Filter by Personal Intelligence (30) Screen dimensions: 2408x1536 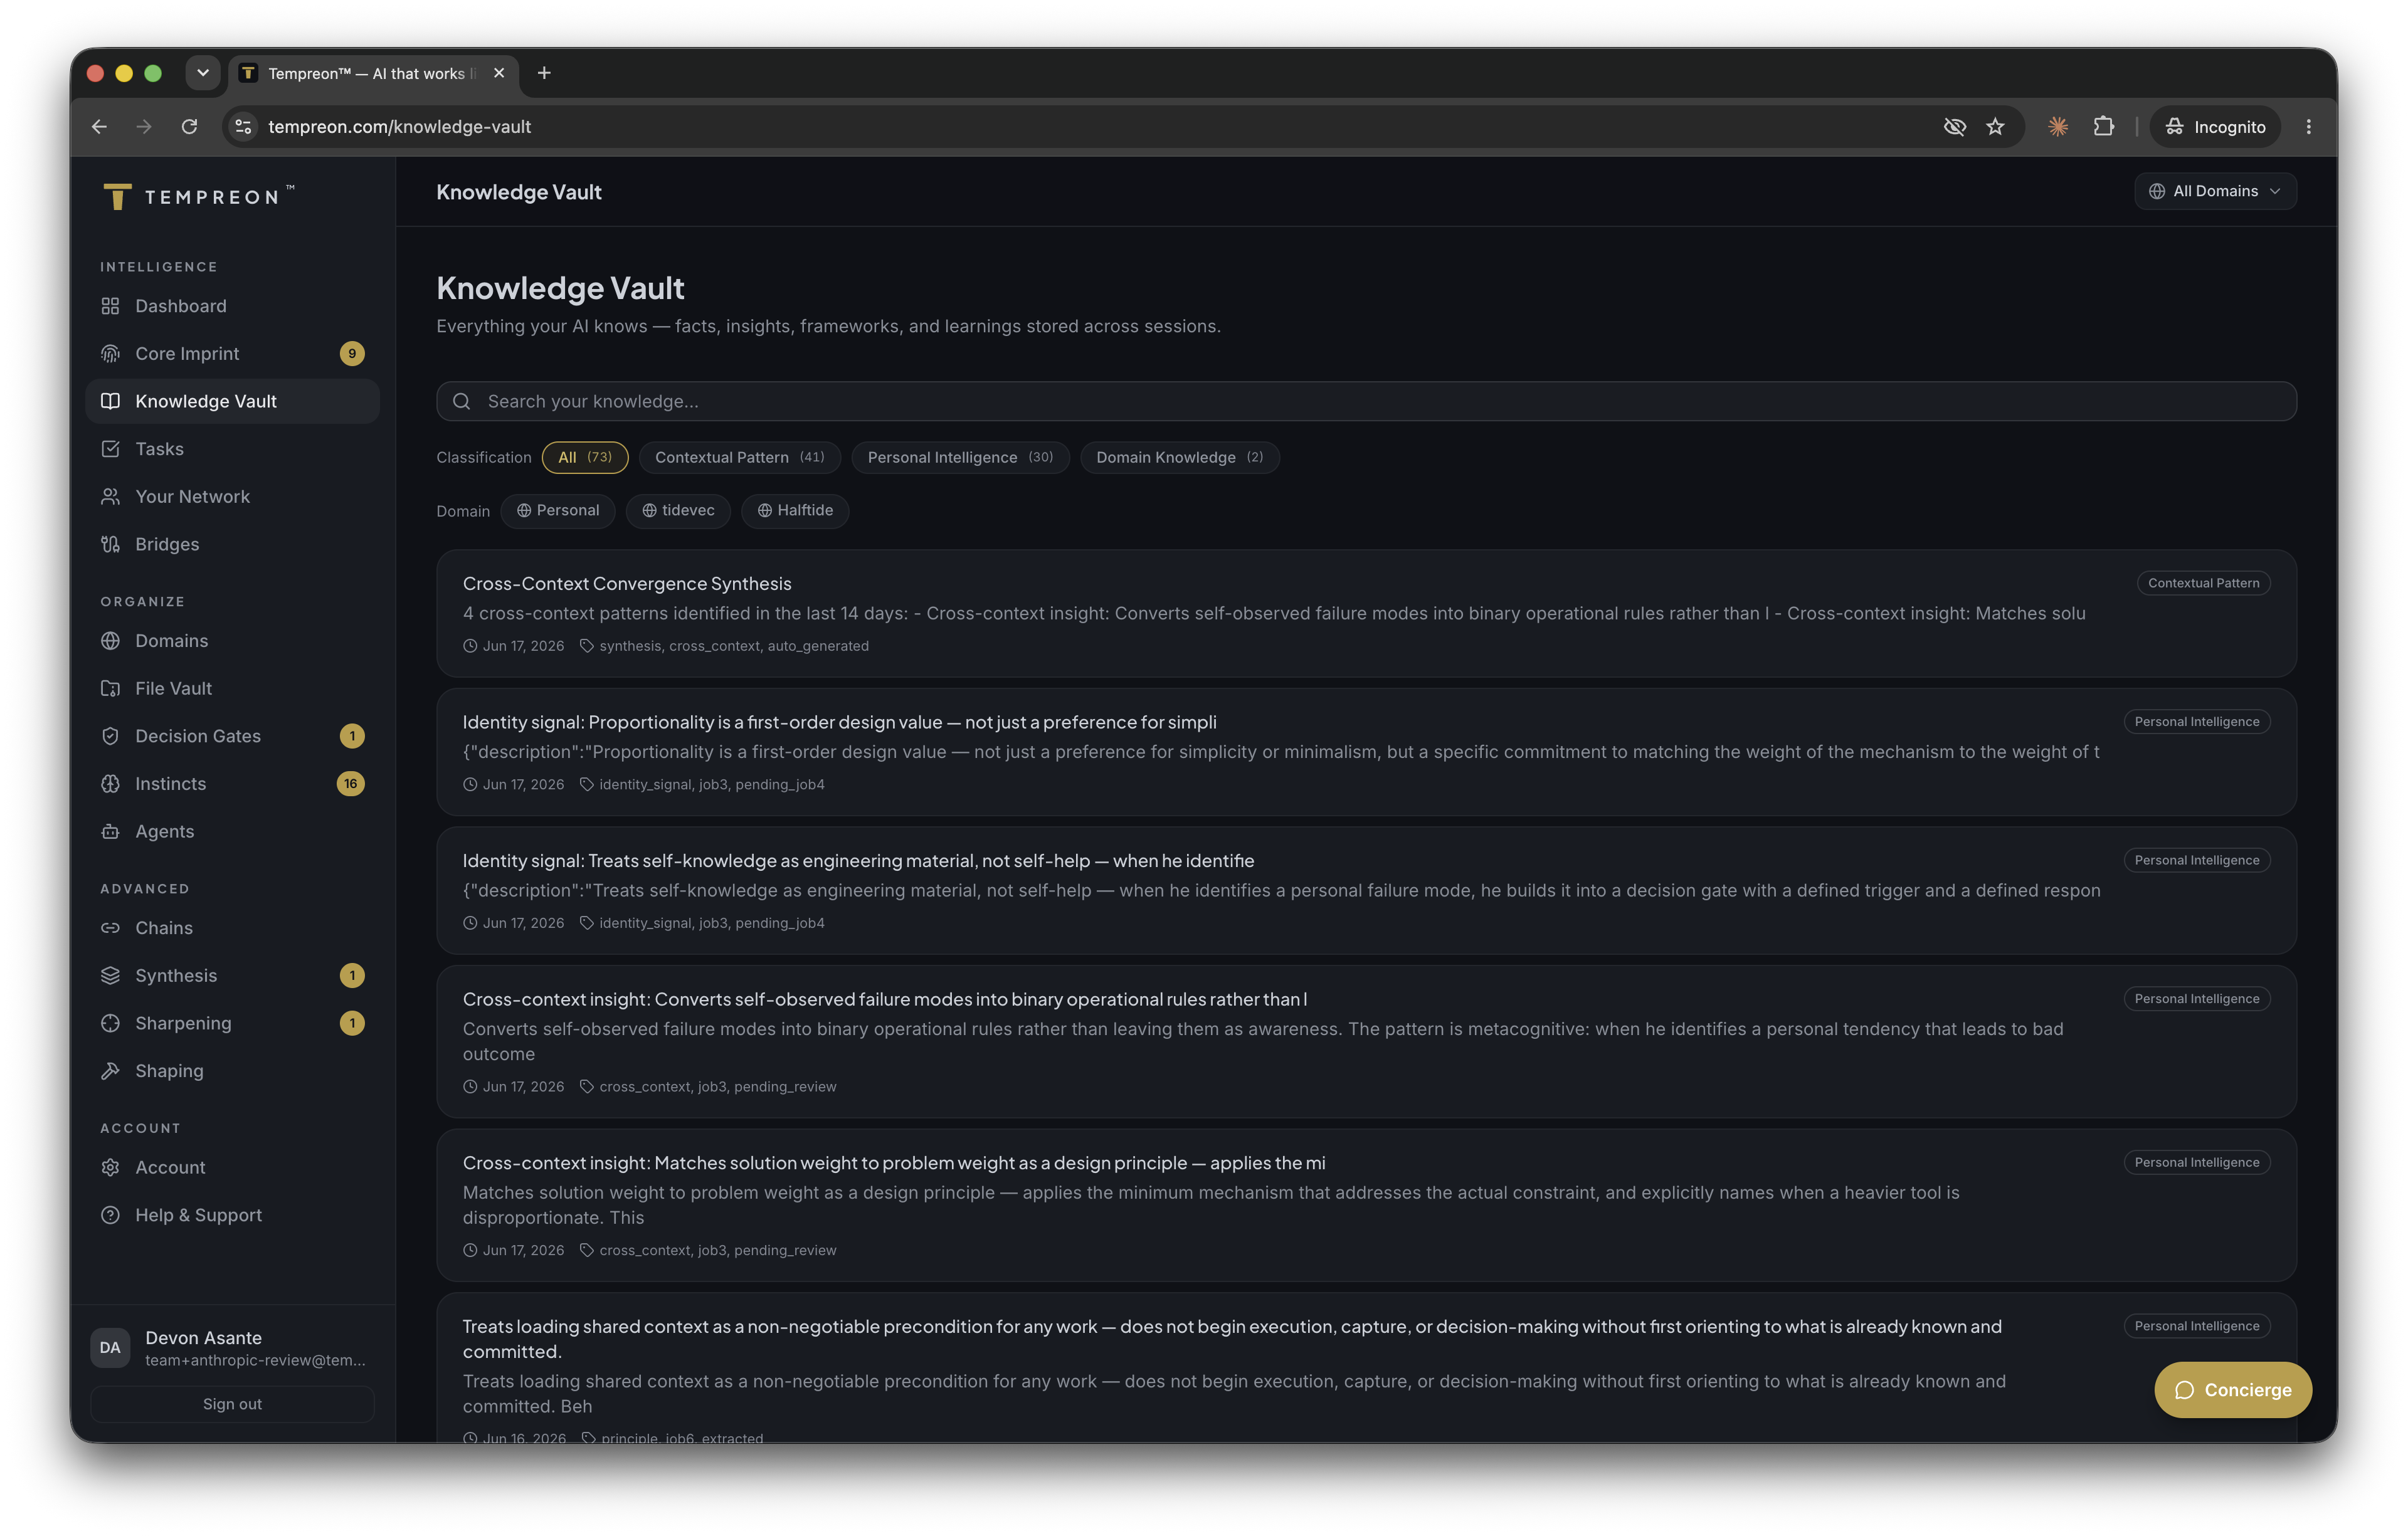[960, 457]
